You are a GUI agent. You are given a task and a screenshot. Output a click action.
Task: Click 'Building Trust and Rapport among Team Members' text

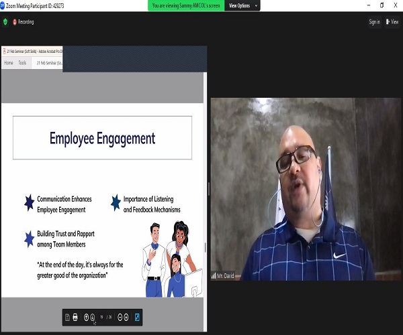point(66,239)
